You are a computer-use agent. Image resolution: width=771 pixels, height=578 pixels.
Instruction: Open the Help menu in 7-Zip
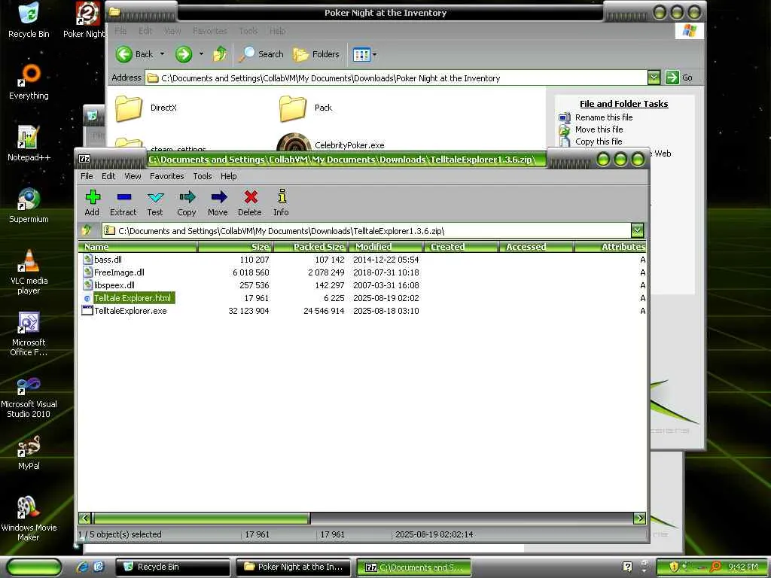[228, 176]
